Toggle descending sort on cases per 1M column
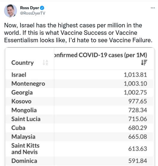Image resolution: width=158 pixels, height=166 pixels. pos(144,62)
